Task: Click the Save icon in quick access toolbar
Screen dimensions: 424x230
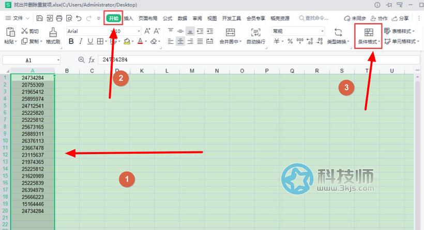Action: [39, 19]
